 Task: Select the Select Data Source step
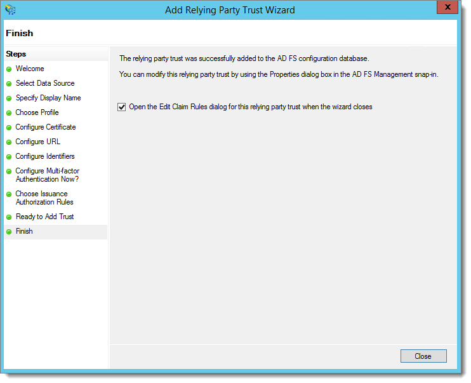45,83
